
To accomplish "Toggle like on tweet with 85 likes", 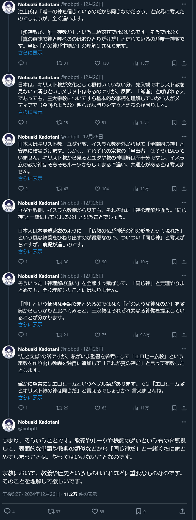I will point(95,511).
